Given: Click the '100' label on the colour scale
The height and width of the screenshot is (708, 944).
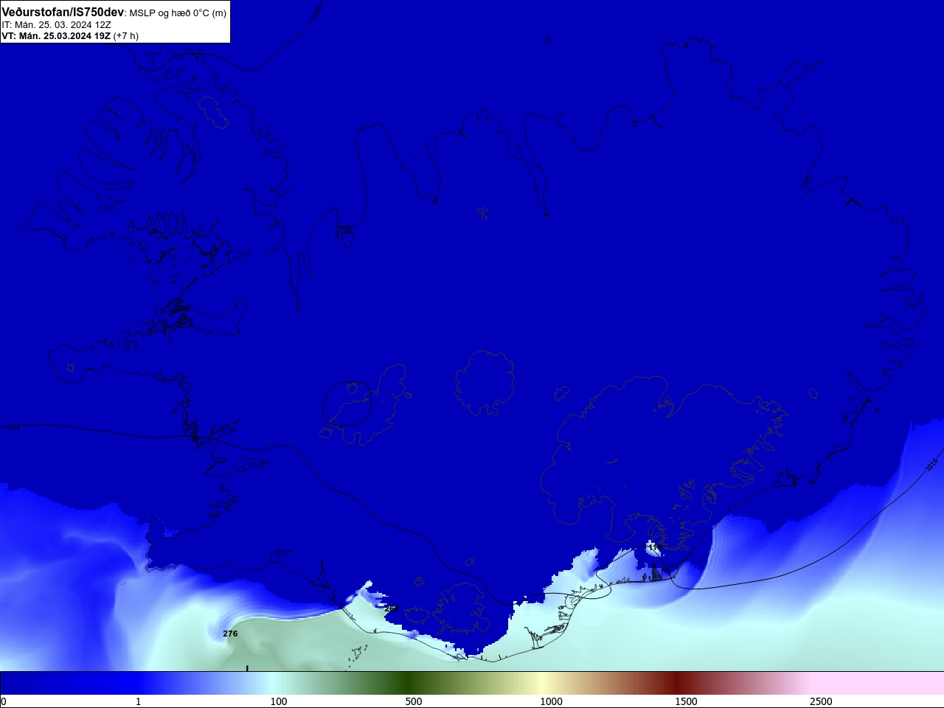Looking at the screenshot, I should point(279,701).
